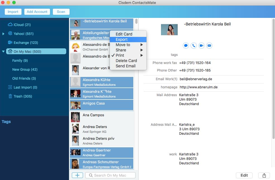Choose Export from context menu
This screenshot has width=275, height=180.
tap(128, 39)
